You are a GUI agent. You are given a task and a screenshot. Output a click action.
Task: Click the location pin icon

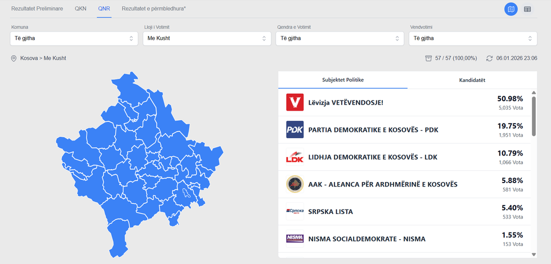(13, 58)
